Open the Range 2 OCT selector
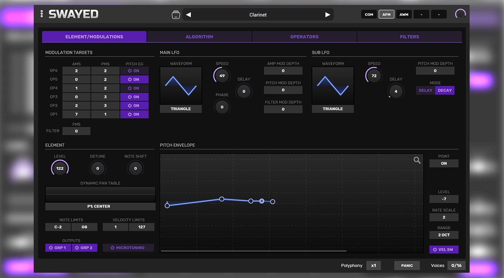Viewport: 504px width, 278px height. [x=443, y=235]
